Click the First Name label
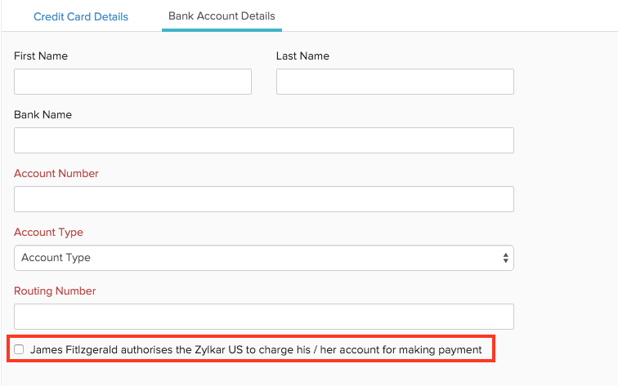This screenshot has width=618, height=386. pos(41,56)
